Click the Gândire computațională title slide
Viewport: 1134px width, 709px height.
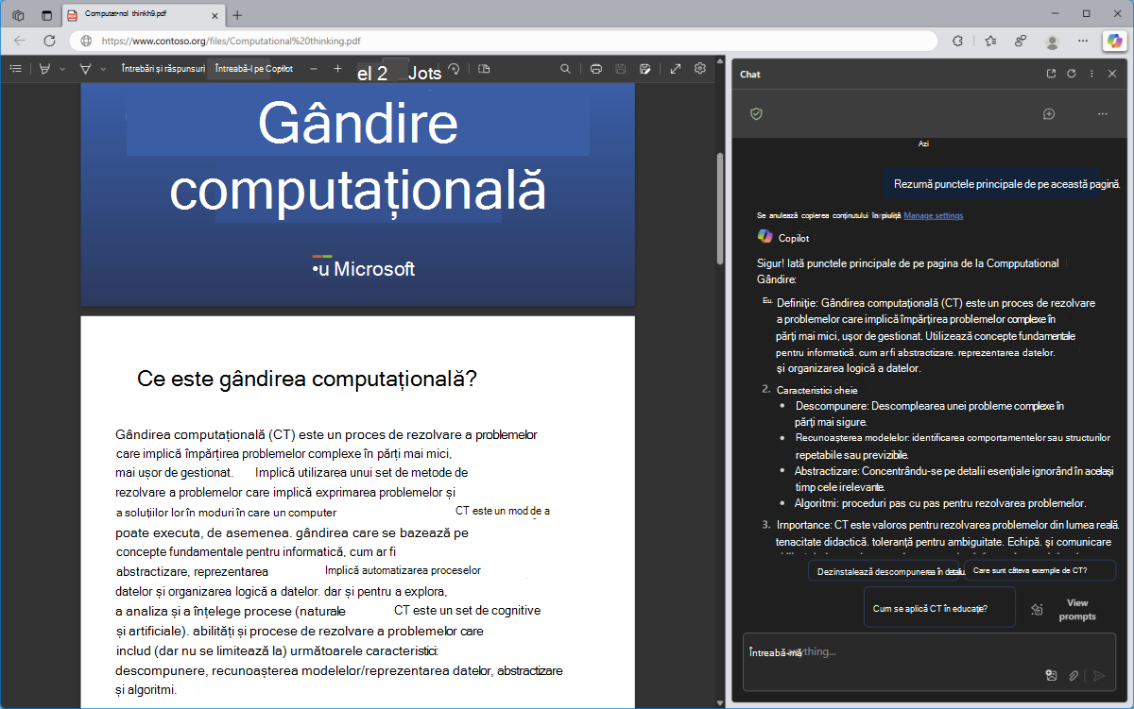[357, 194]
